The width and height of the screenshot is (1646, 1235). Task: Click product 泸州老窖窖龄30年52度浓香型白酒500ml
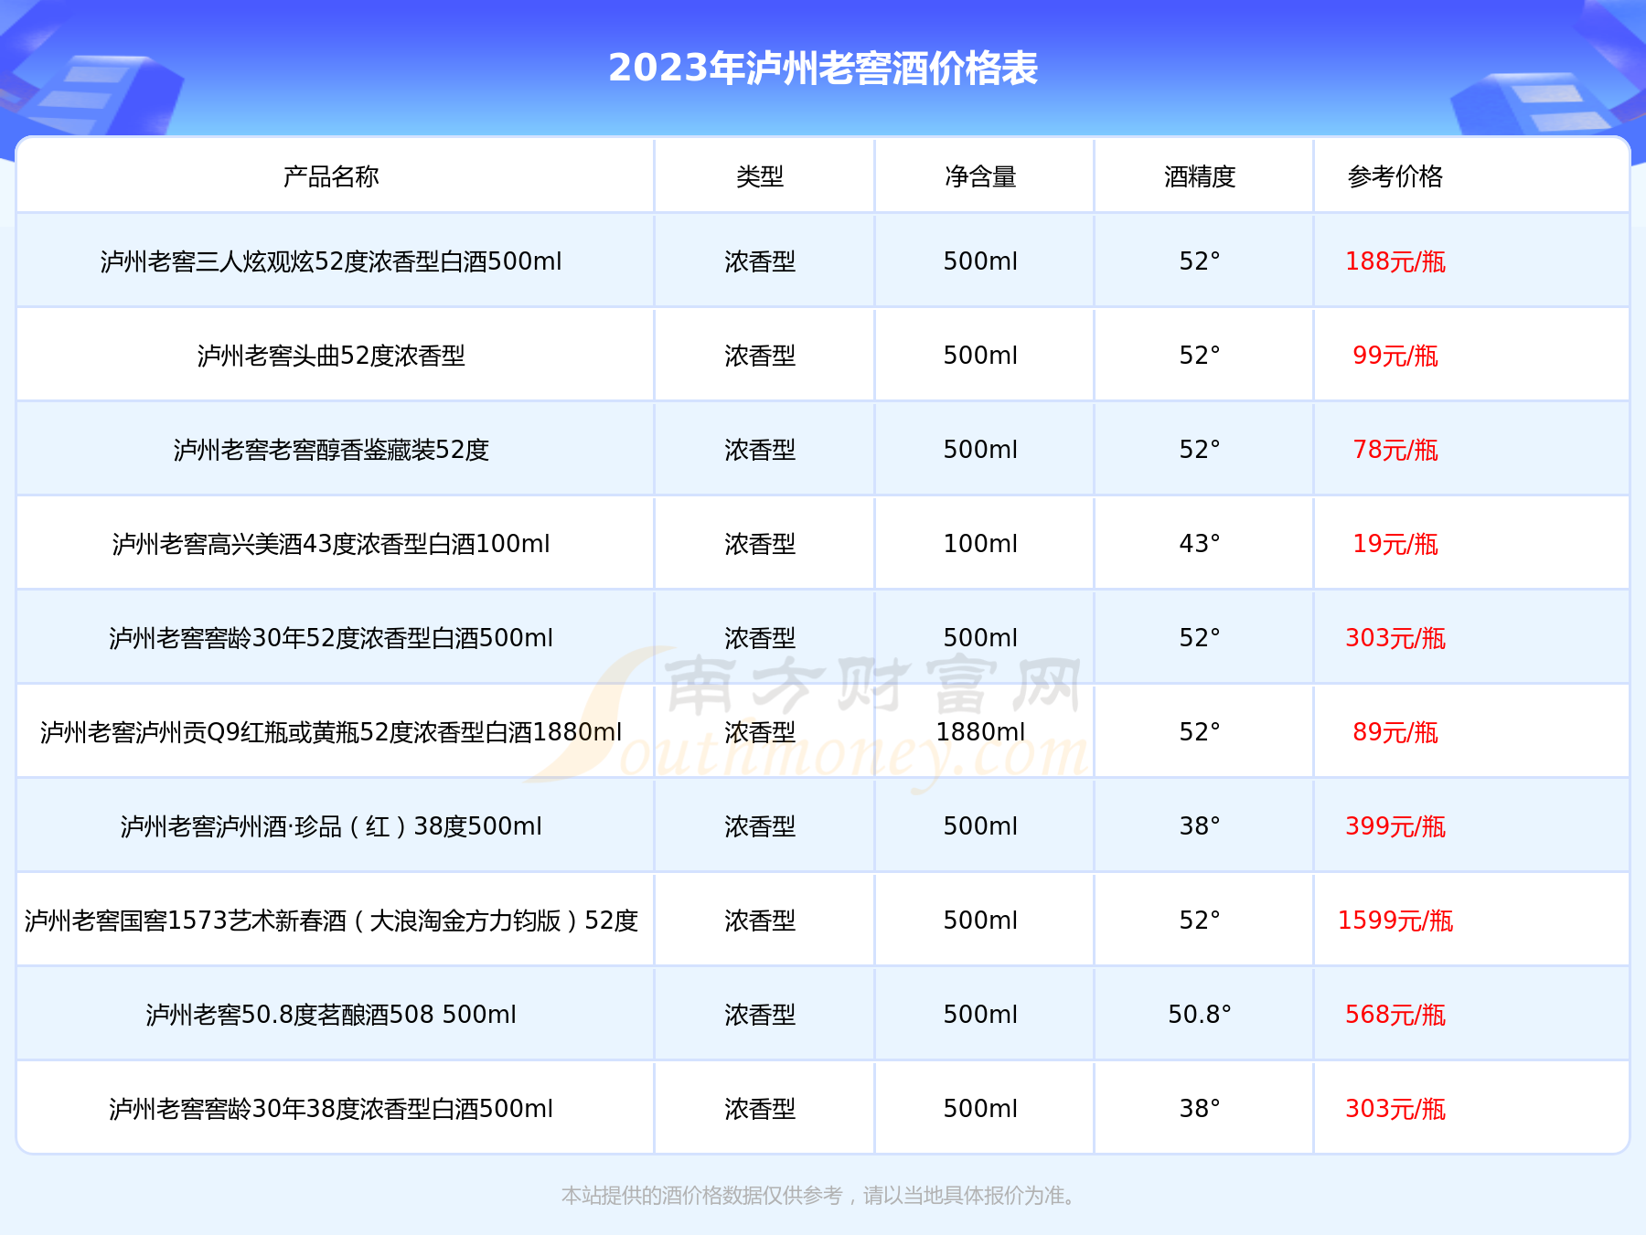click(x=331, y=638)
